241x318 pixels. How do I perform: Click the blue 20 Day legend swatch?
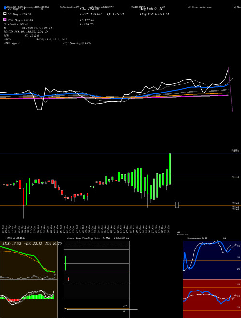(x=5, y=8)
